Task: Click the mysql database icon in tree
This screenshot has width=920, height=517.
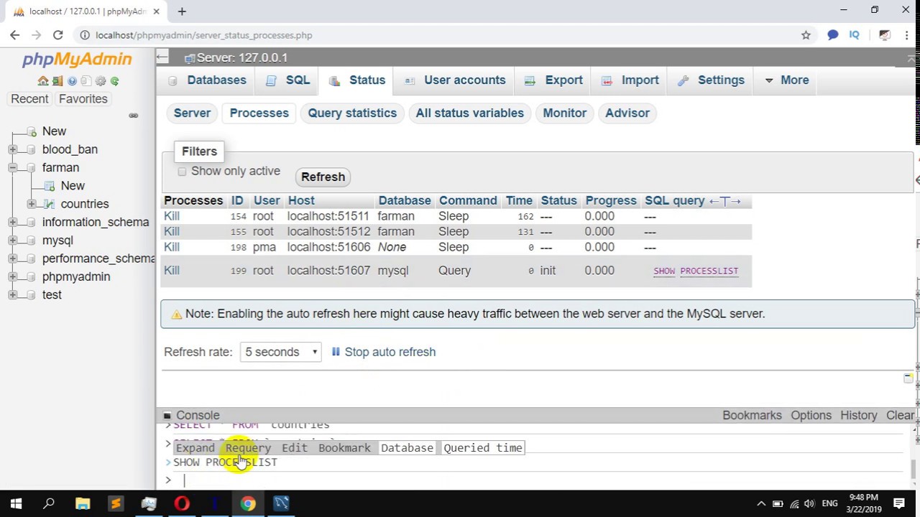Action: (31, 241)
